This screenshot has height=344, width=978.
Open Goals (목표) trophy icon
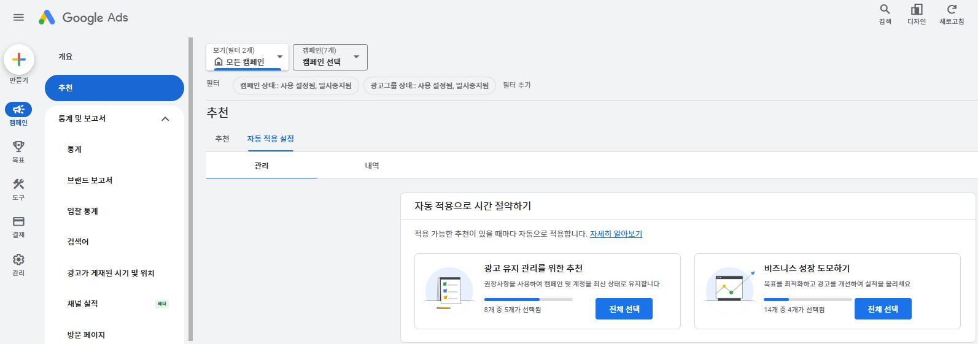(18, 147)
